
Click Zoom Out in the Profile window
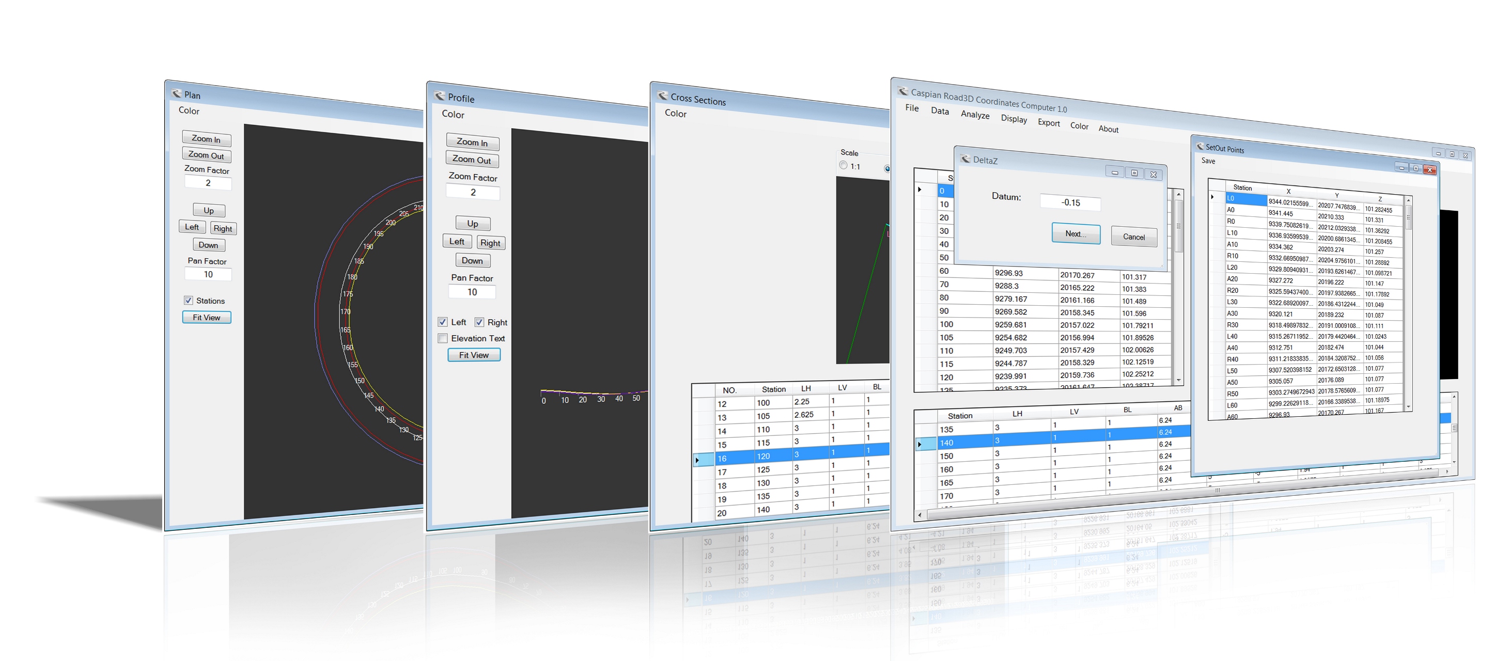472,160
